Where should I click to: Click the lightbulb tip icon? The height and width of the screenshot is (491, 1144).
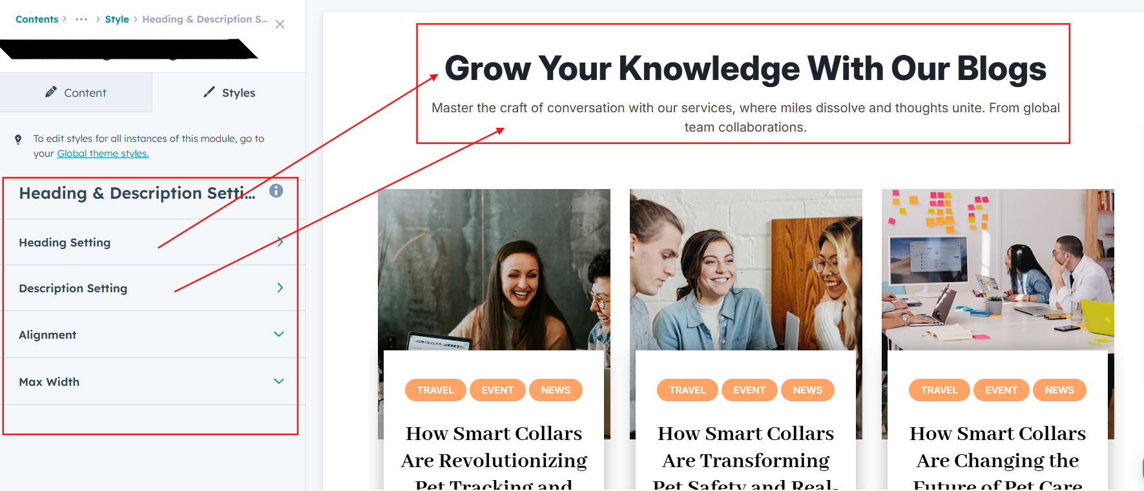tap(18, 139)
